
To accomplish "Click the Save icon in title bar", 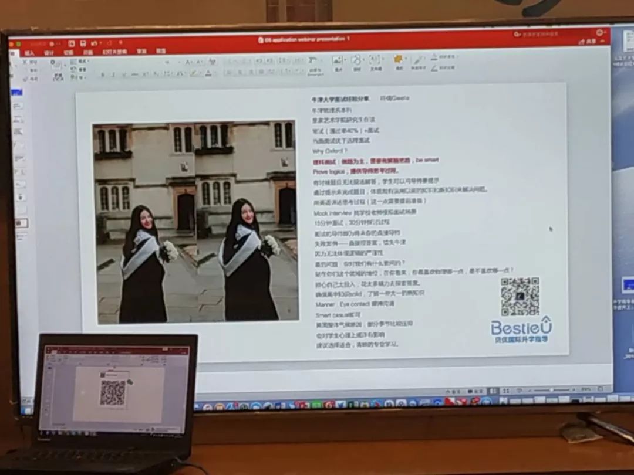I will click(82, 43).
